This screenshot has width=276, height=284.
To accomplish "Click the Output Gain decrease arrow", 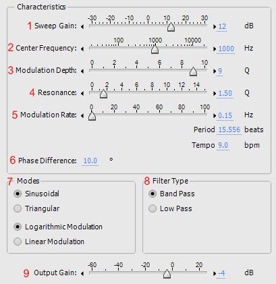I will pos(82,273).
